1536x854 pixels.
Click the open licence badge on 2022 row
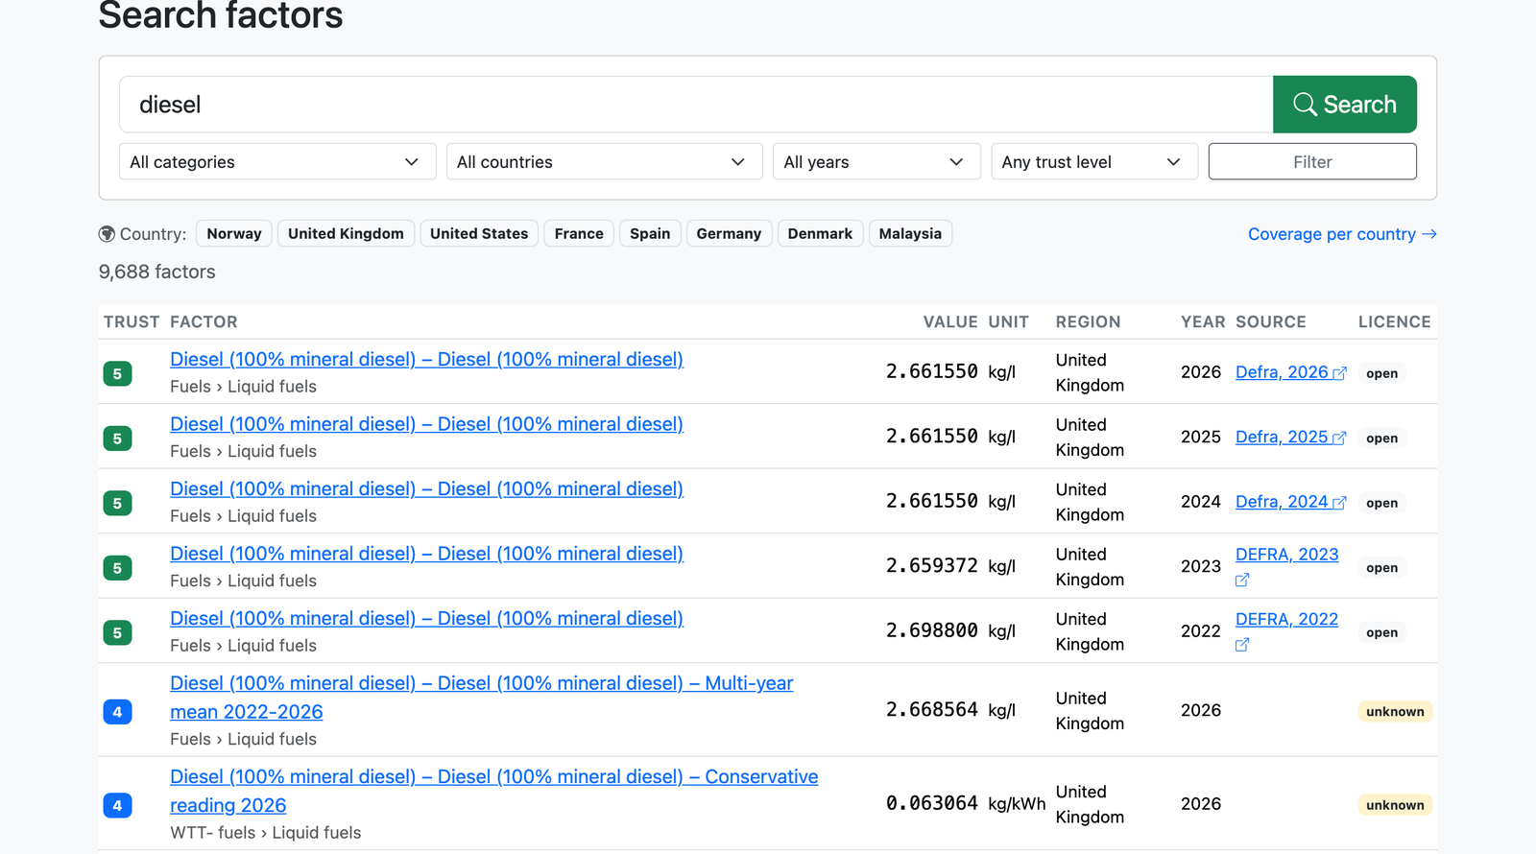coord(1381,632)
